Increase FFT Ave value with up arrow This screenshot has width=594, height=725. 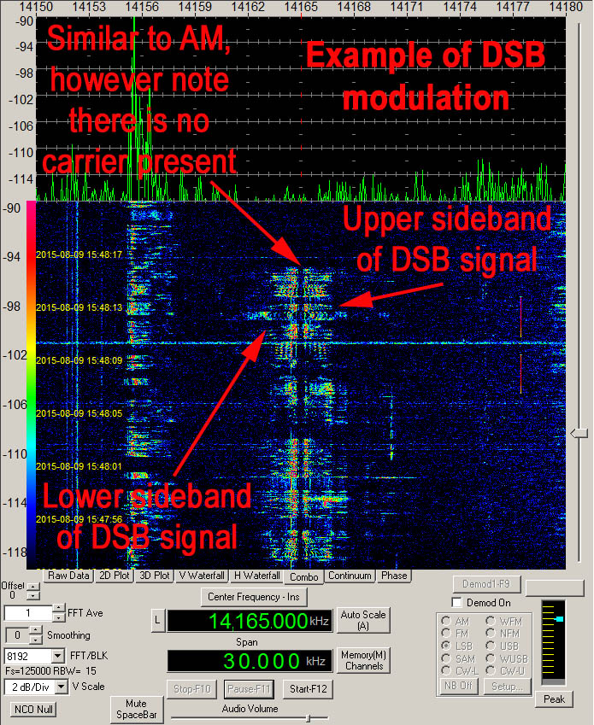pos(58,609)
